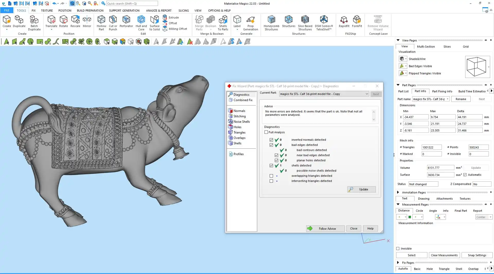Expand the Fix Pages panel
The height and width of the screenshot is (274, 494).
398,263
